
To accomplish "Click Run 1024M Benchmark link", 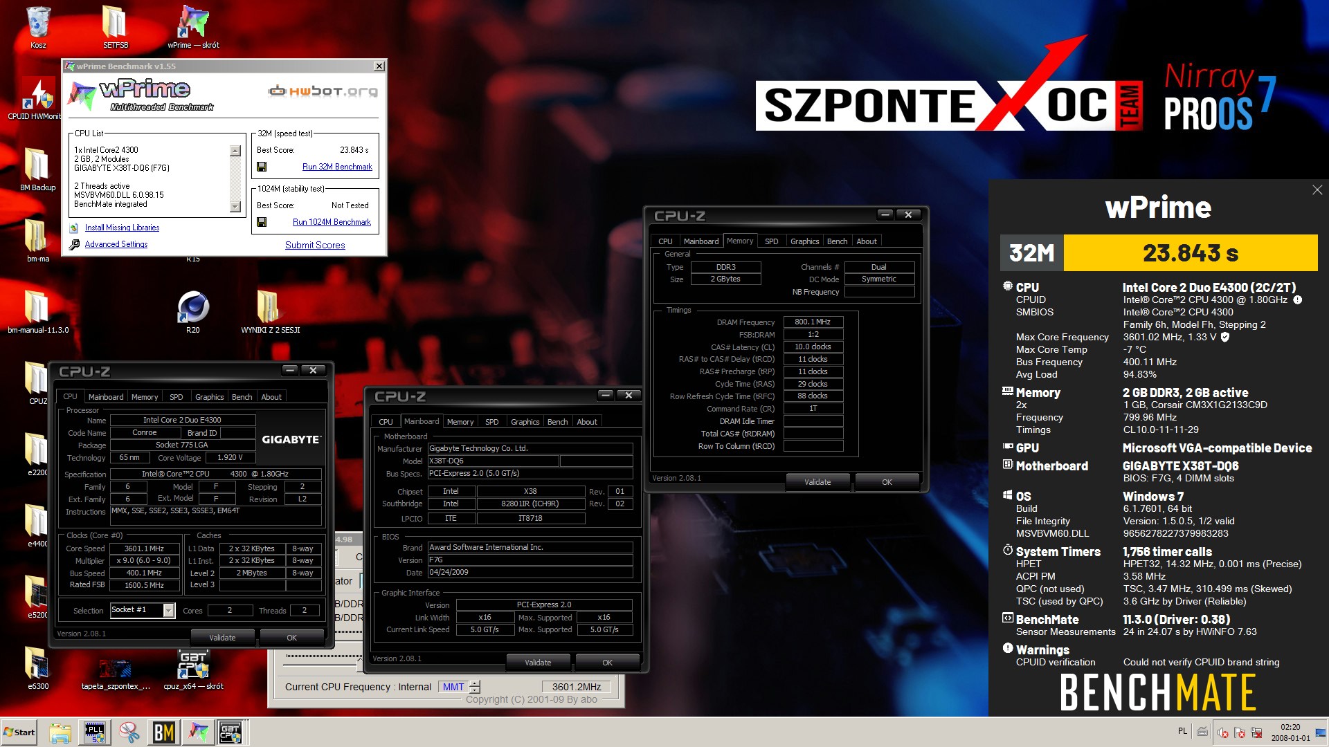I will [x=332, y=222].
